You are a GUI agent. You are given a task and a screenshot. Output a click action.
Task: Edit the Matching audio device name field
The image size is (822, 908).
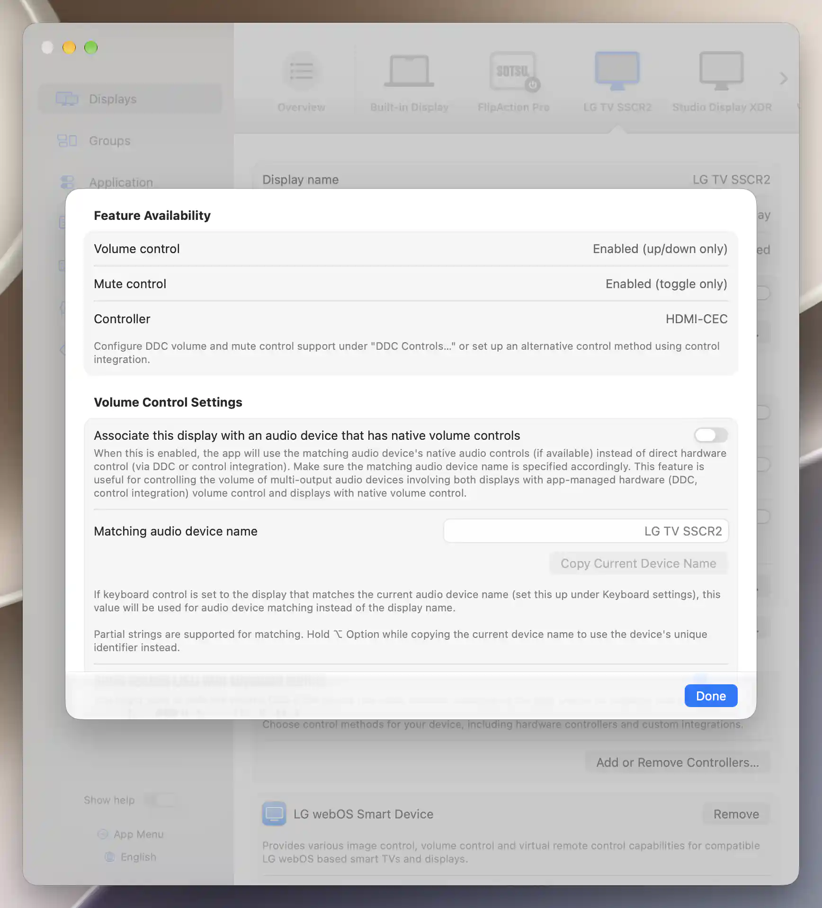[586, 531]
